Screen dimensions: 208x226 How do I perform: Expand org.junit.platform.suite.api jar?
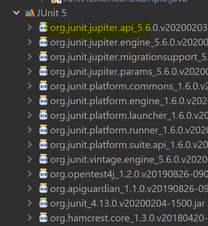[x=30, y=145]
